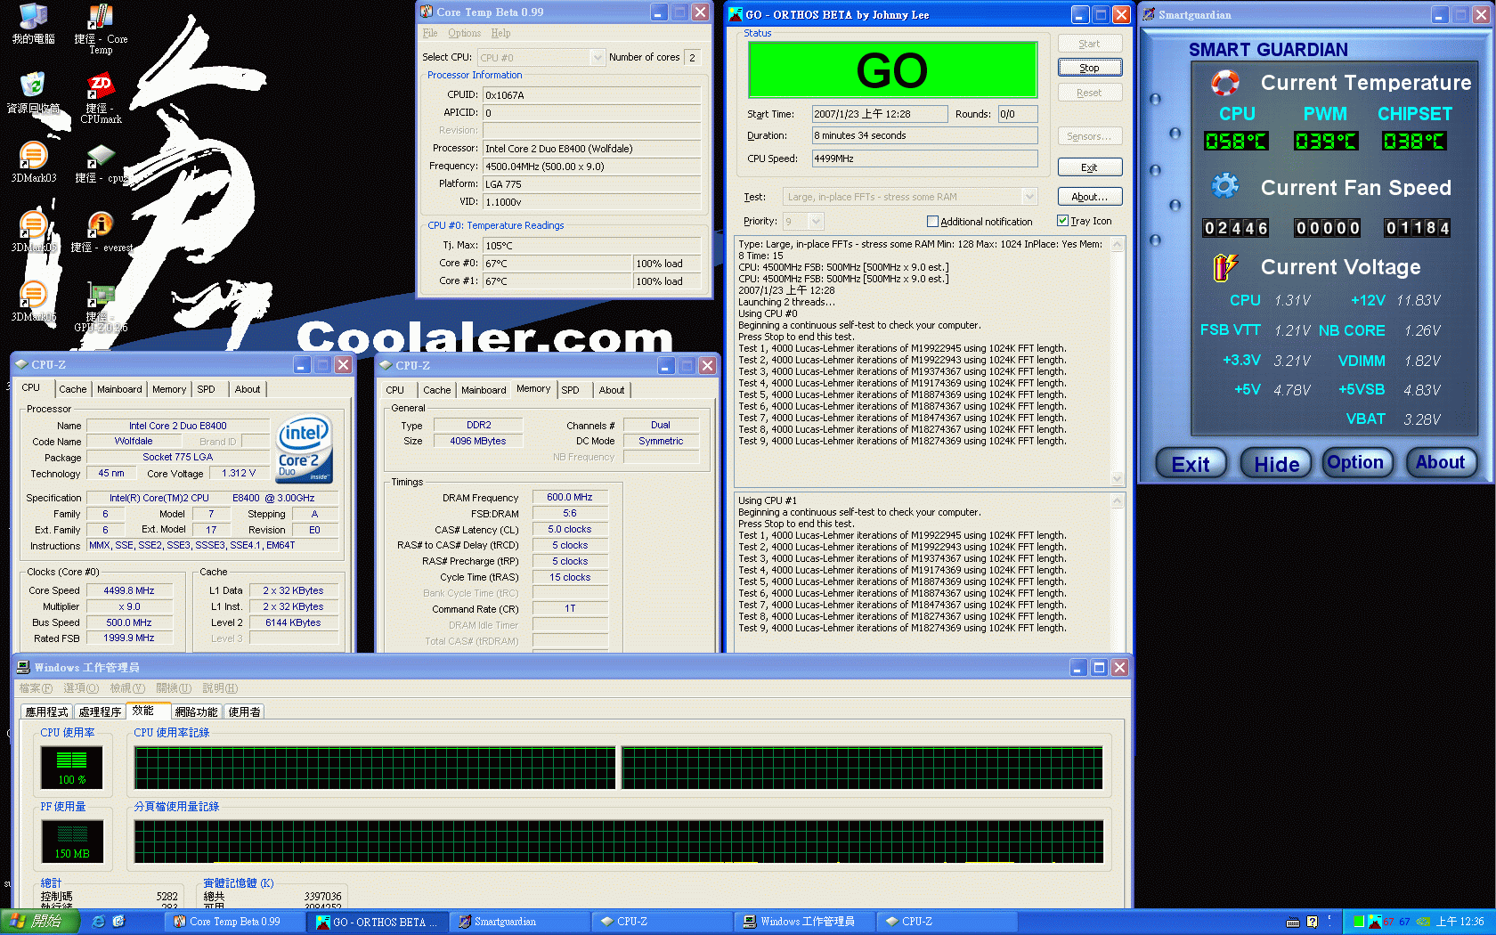Launch the Core Temp desktop shortcut
1496x935 pixels.
(101, 29)
